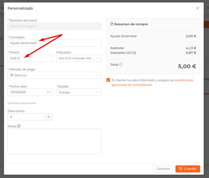Click inside the Notas text area
Screen dimensions: 209x178
54,141
